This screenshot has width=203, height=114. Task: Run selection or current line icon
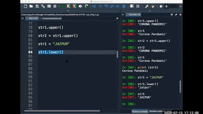pyautogui.click(x=80, y=6)
